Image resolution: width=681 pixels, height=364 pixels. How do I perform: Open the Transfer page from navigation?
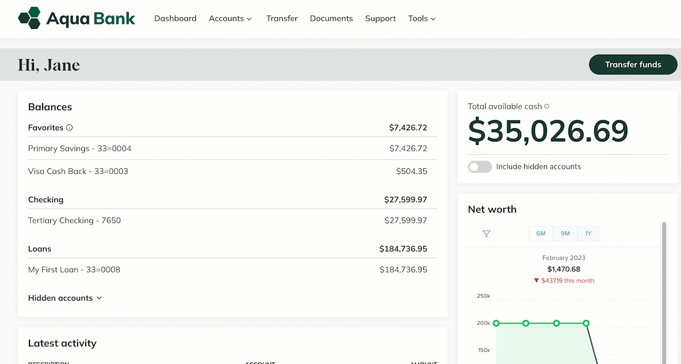(282, 18)
